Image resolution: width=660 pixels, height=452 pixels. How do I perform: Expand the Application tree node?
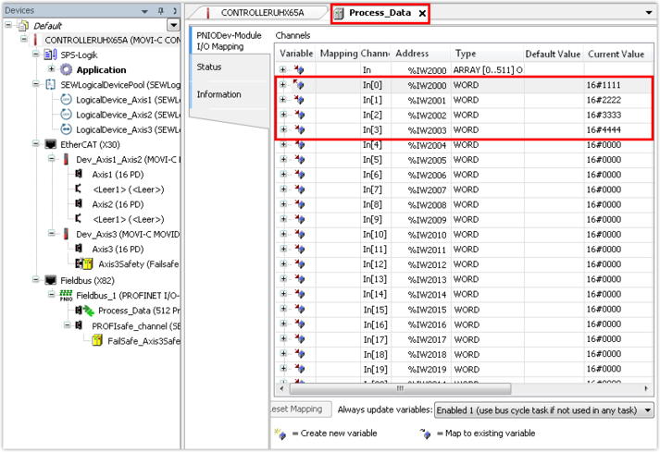pos(52,70)
